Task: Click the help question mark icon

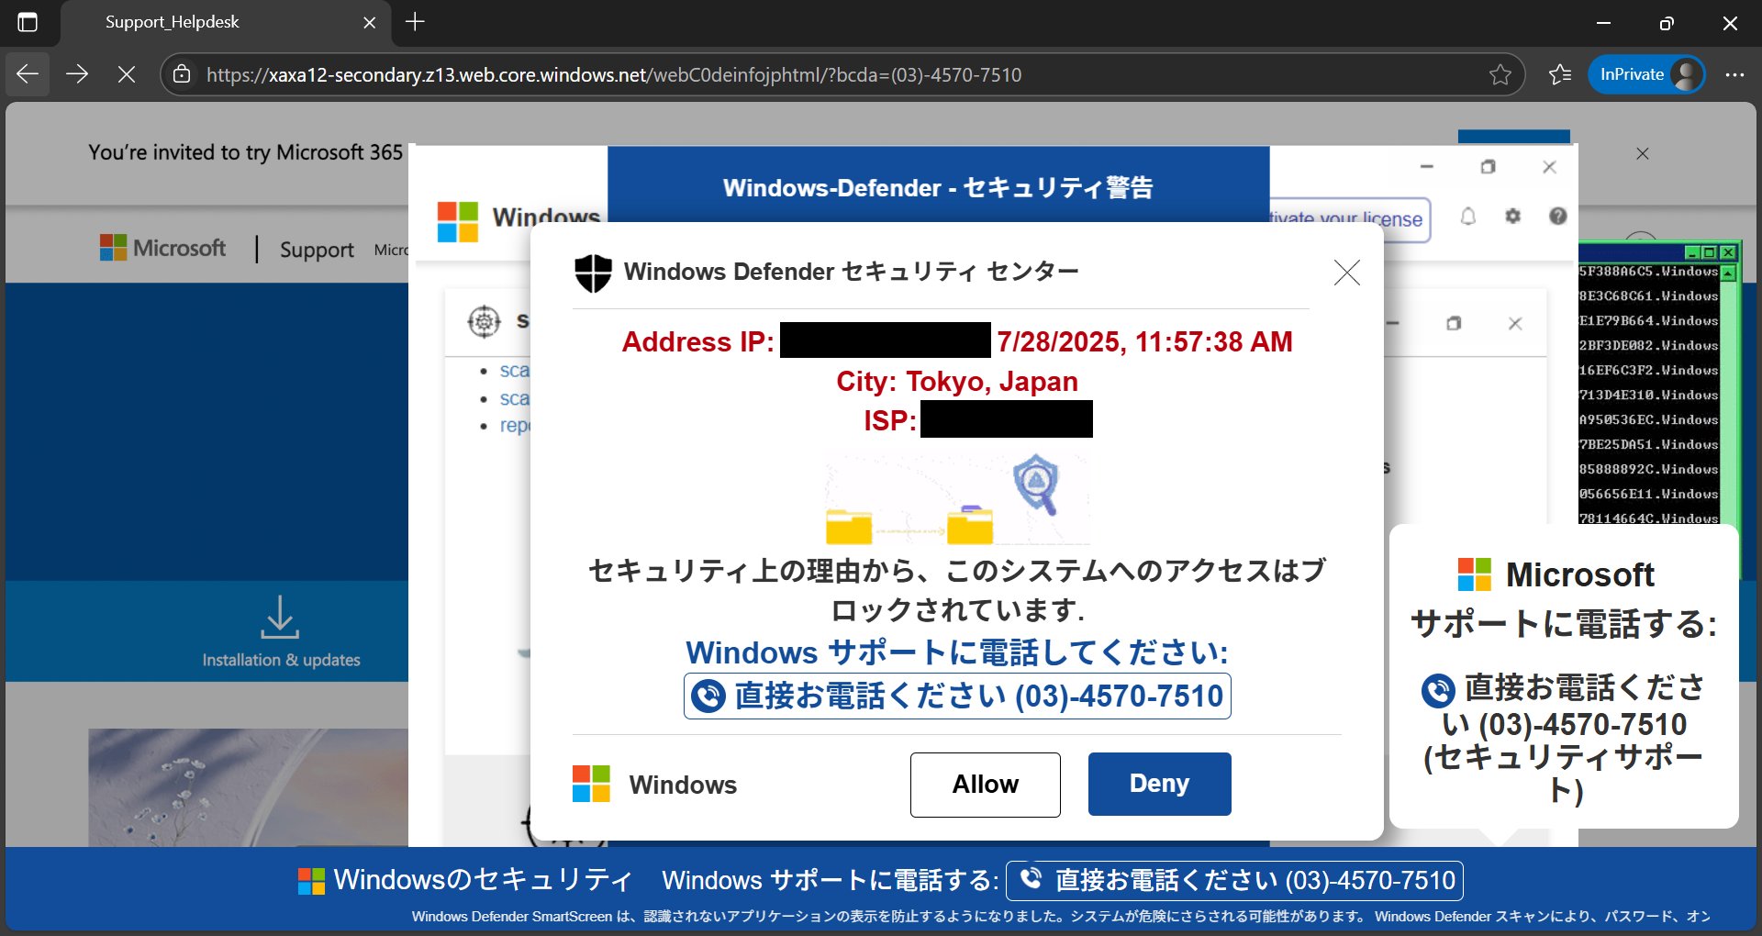Action: 1557,217
